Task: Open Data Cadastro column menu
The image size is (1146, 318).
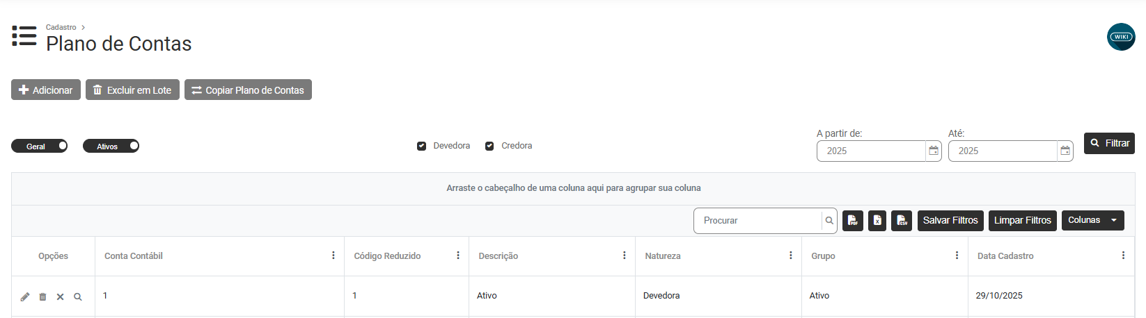Action: click(x=1123, y=256)
